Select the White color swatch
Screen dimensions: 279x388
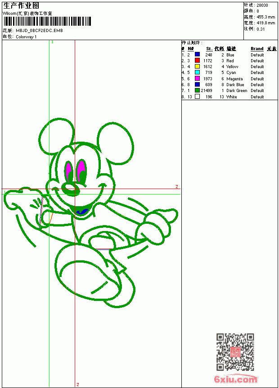(x=197, y=97)
